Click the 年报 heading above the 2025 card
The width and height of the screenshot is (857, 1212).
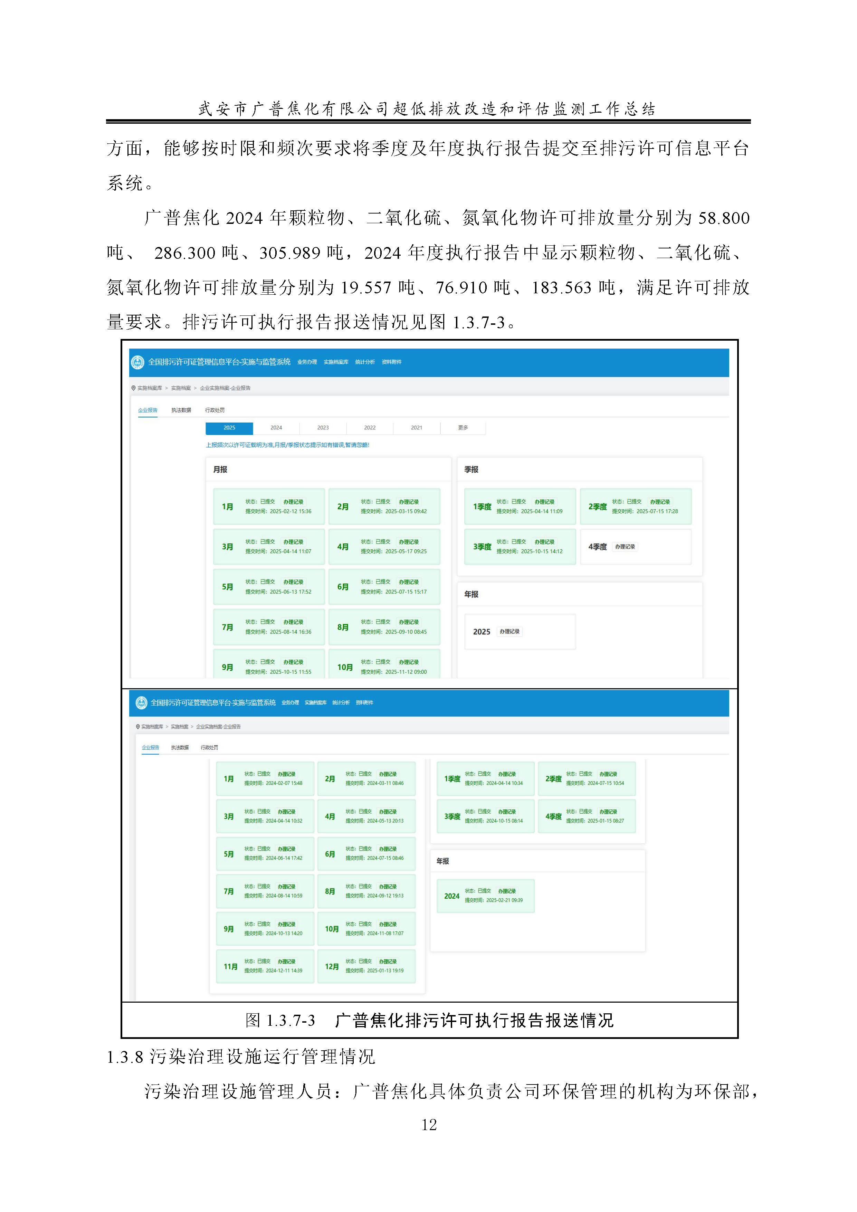(471, 594)
